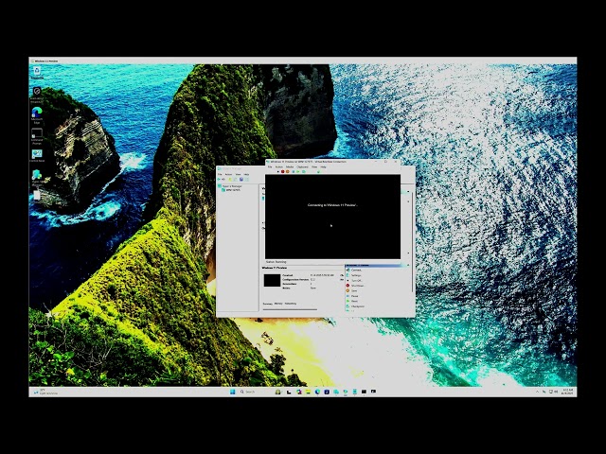The height and width of the screenshot is (454, 606).
Task: Open the Action menu in Hyper-V Manager
Action: click(x=228, y=174)
